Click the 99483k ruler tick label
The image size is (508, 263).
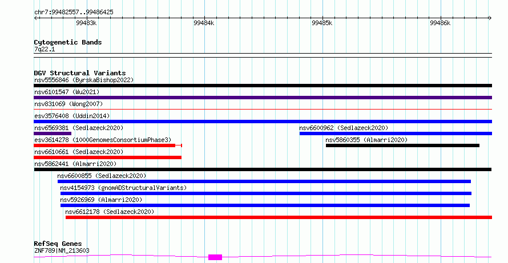pyautogui.click(x=86, y=23)
